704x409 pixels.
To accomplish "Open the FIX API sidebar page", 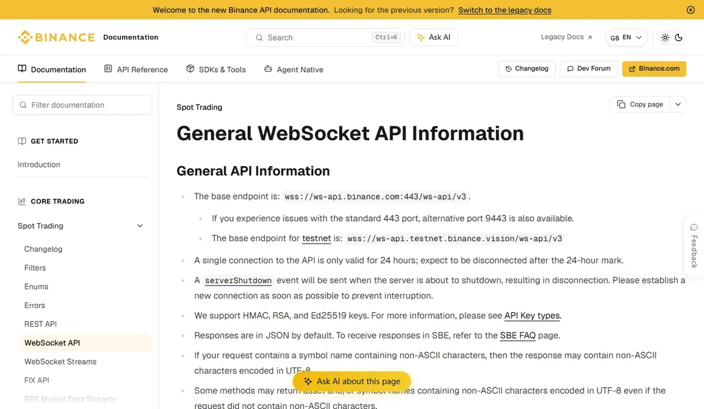I will point(36,380).
